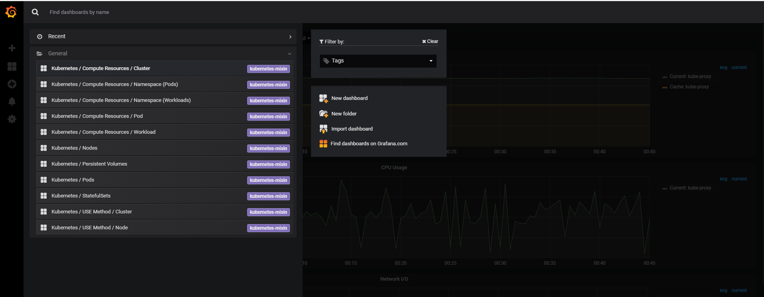
Task: Select New dashboard menu entry
Action: (x=349, y=98)
